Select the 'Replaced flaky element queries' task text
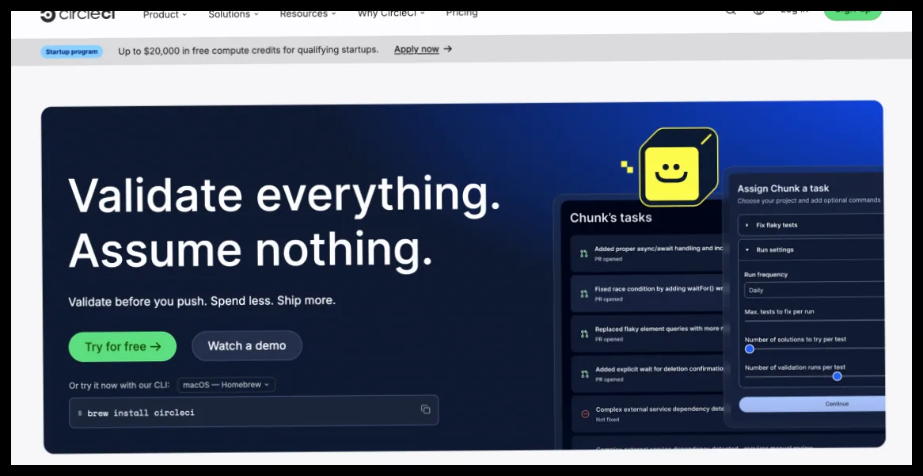 tap(659, 329)
